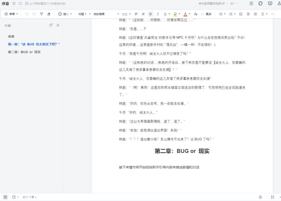Toggle italic formatting

tap(158, 14)
